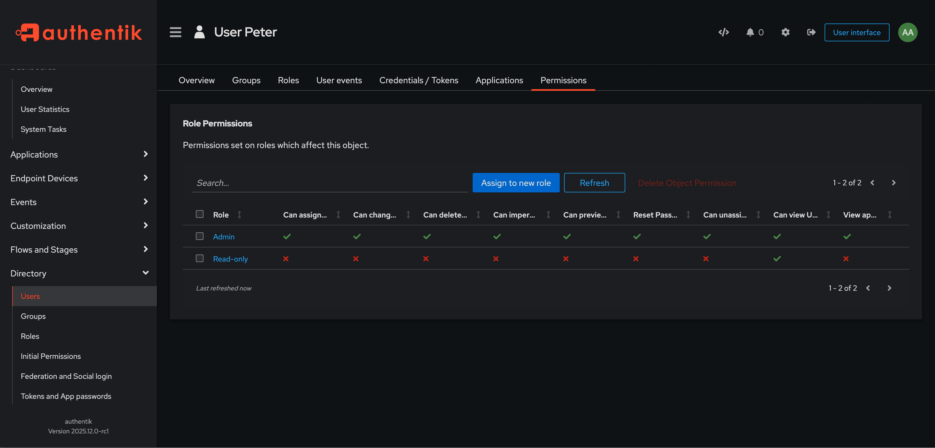Click the AA user avatar
The image size is (935, 448).
(907, 32)
